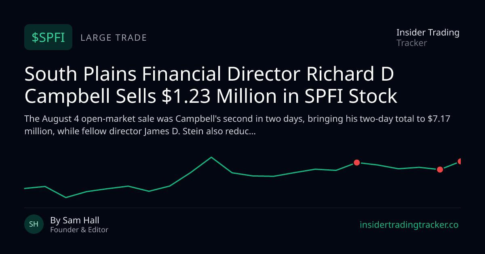Viewport: 485px width, 254px height.
Task: Click the Insider Trading brand text
Action: [428, 33]
